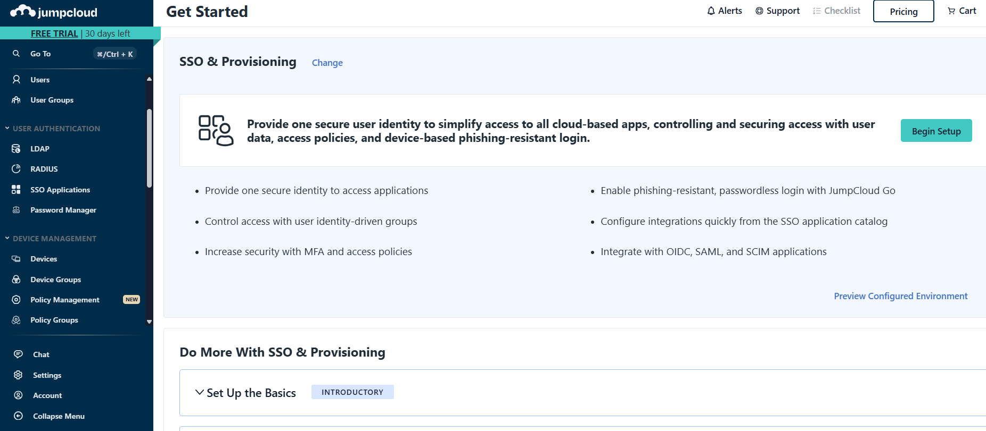
Task: Click the Chat bubble icon
Action: (19, 354)
